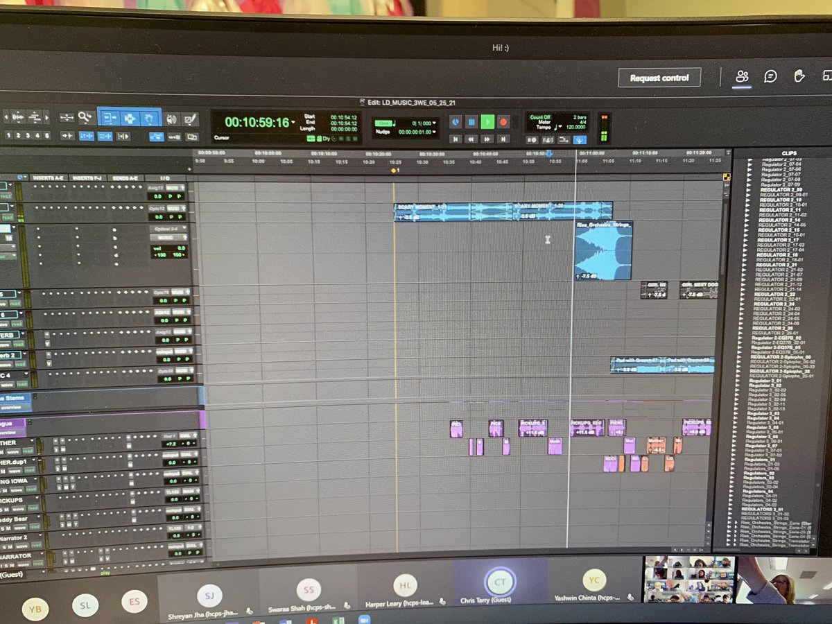Click the audio waveform zoom button
832x624 pixels.
17,116
